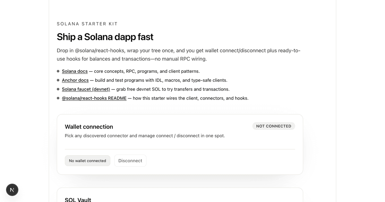The width and height of the screenshot is (385, 202).
Task: Select the SOL Vault section header
Action: point(78,199)
